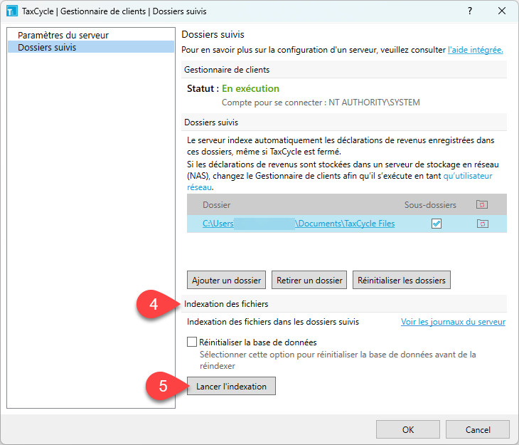The height and width of the screenshot is (445, 519).
Task: Select Dossiers suivis in the left panel
Action: tap(47, 47)
